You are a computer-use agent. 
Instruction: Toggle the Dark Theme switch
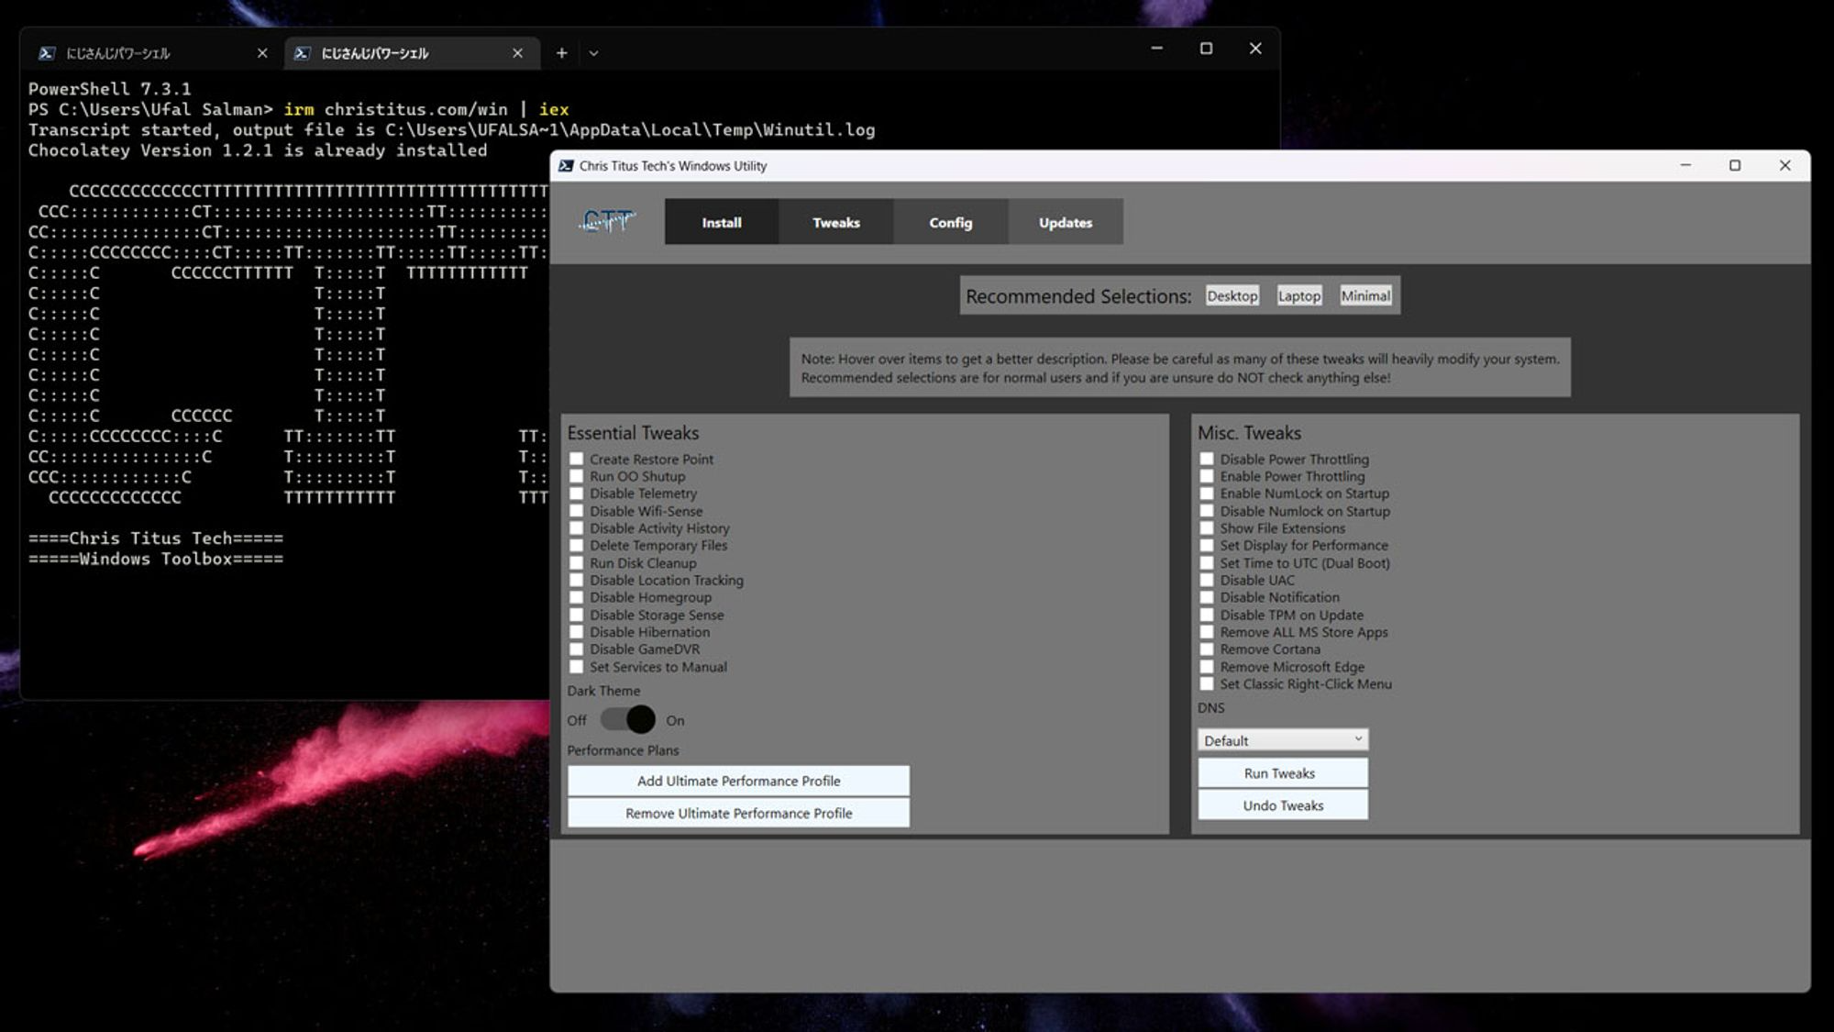628,720
